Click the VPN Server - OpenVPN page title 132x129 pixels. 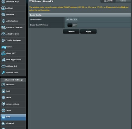pos(41,1)
